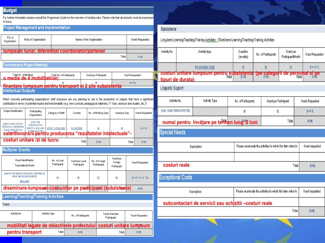The height and width of the screenshot is (243, 325).
Task: Click red note starting "salarii/onorarii pentru producerea"
Action: pyautogui.click(x=67, y=134)
